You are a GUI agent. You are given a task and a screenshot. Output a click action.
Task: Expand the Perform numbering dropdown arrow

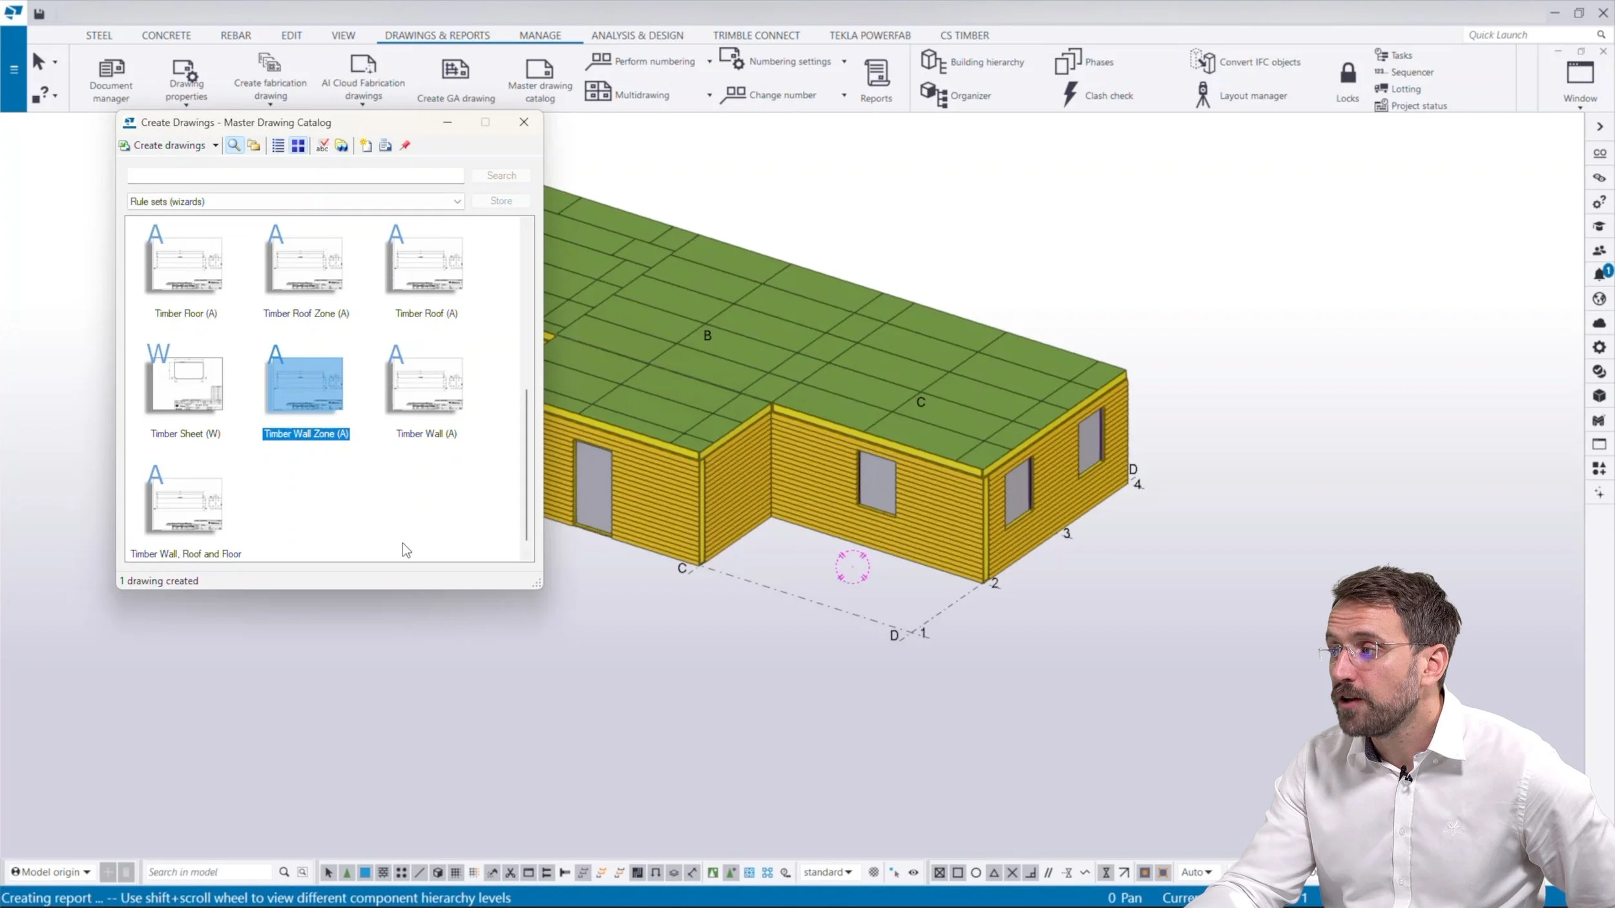pyautogui.click(x=709, y=61)
